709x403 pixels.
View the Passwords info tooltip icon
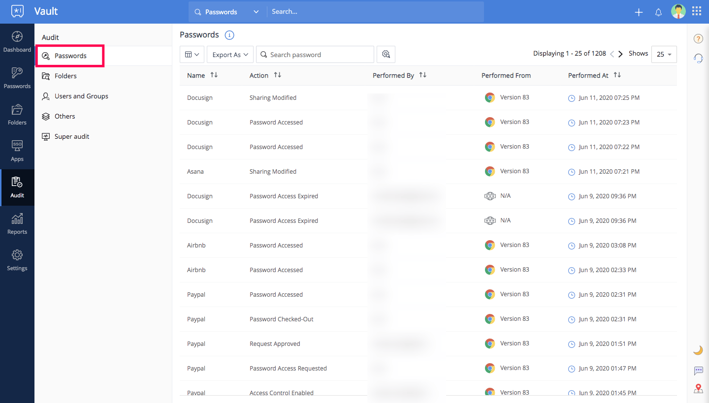(229, 35)
